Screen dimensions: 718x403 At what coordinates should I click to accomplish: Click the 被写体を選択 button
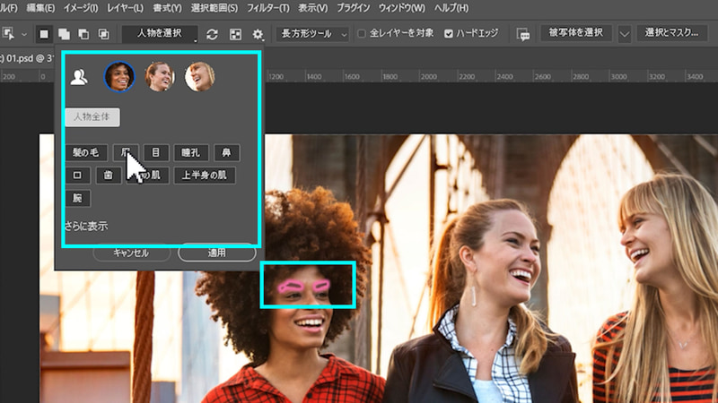[x=576, y=33]
